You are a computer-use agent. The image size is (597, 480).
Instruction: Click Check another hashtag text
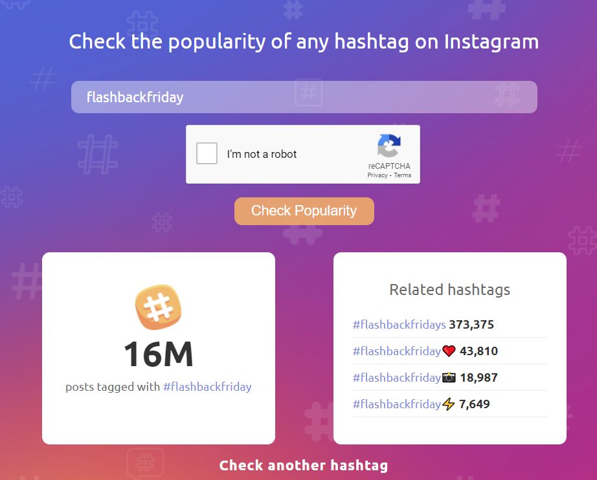coord(304,466)
